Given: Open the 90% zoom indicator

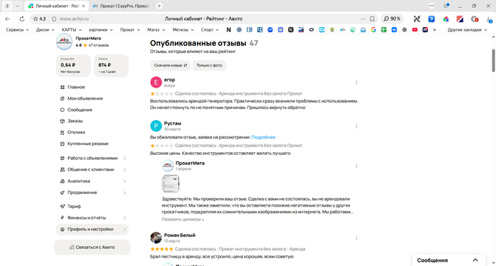Looking at the screenshot, I should [x=392, y=19].
